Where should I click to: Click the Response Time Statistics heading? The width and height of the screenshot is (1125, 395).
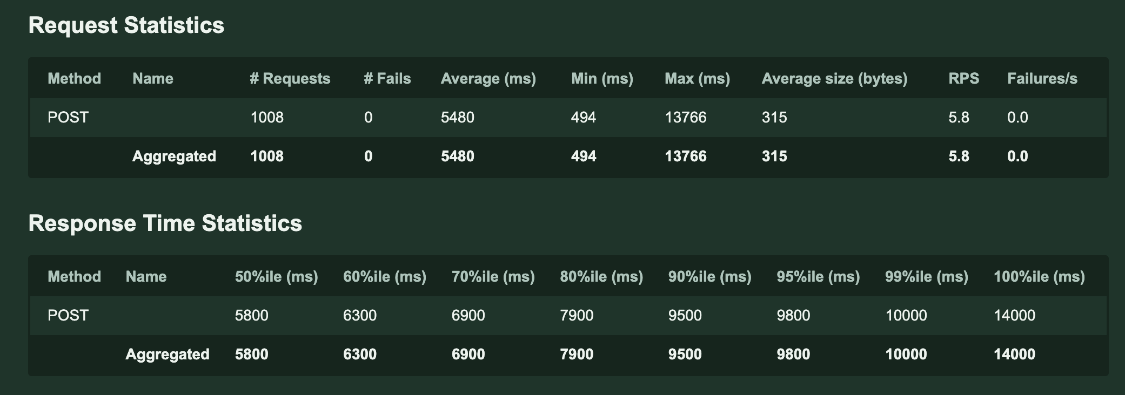click(x=165, y=223)
